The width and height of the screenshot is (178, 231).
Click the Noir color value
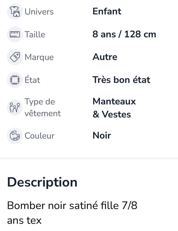102,135
